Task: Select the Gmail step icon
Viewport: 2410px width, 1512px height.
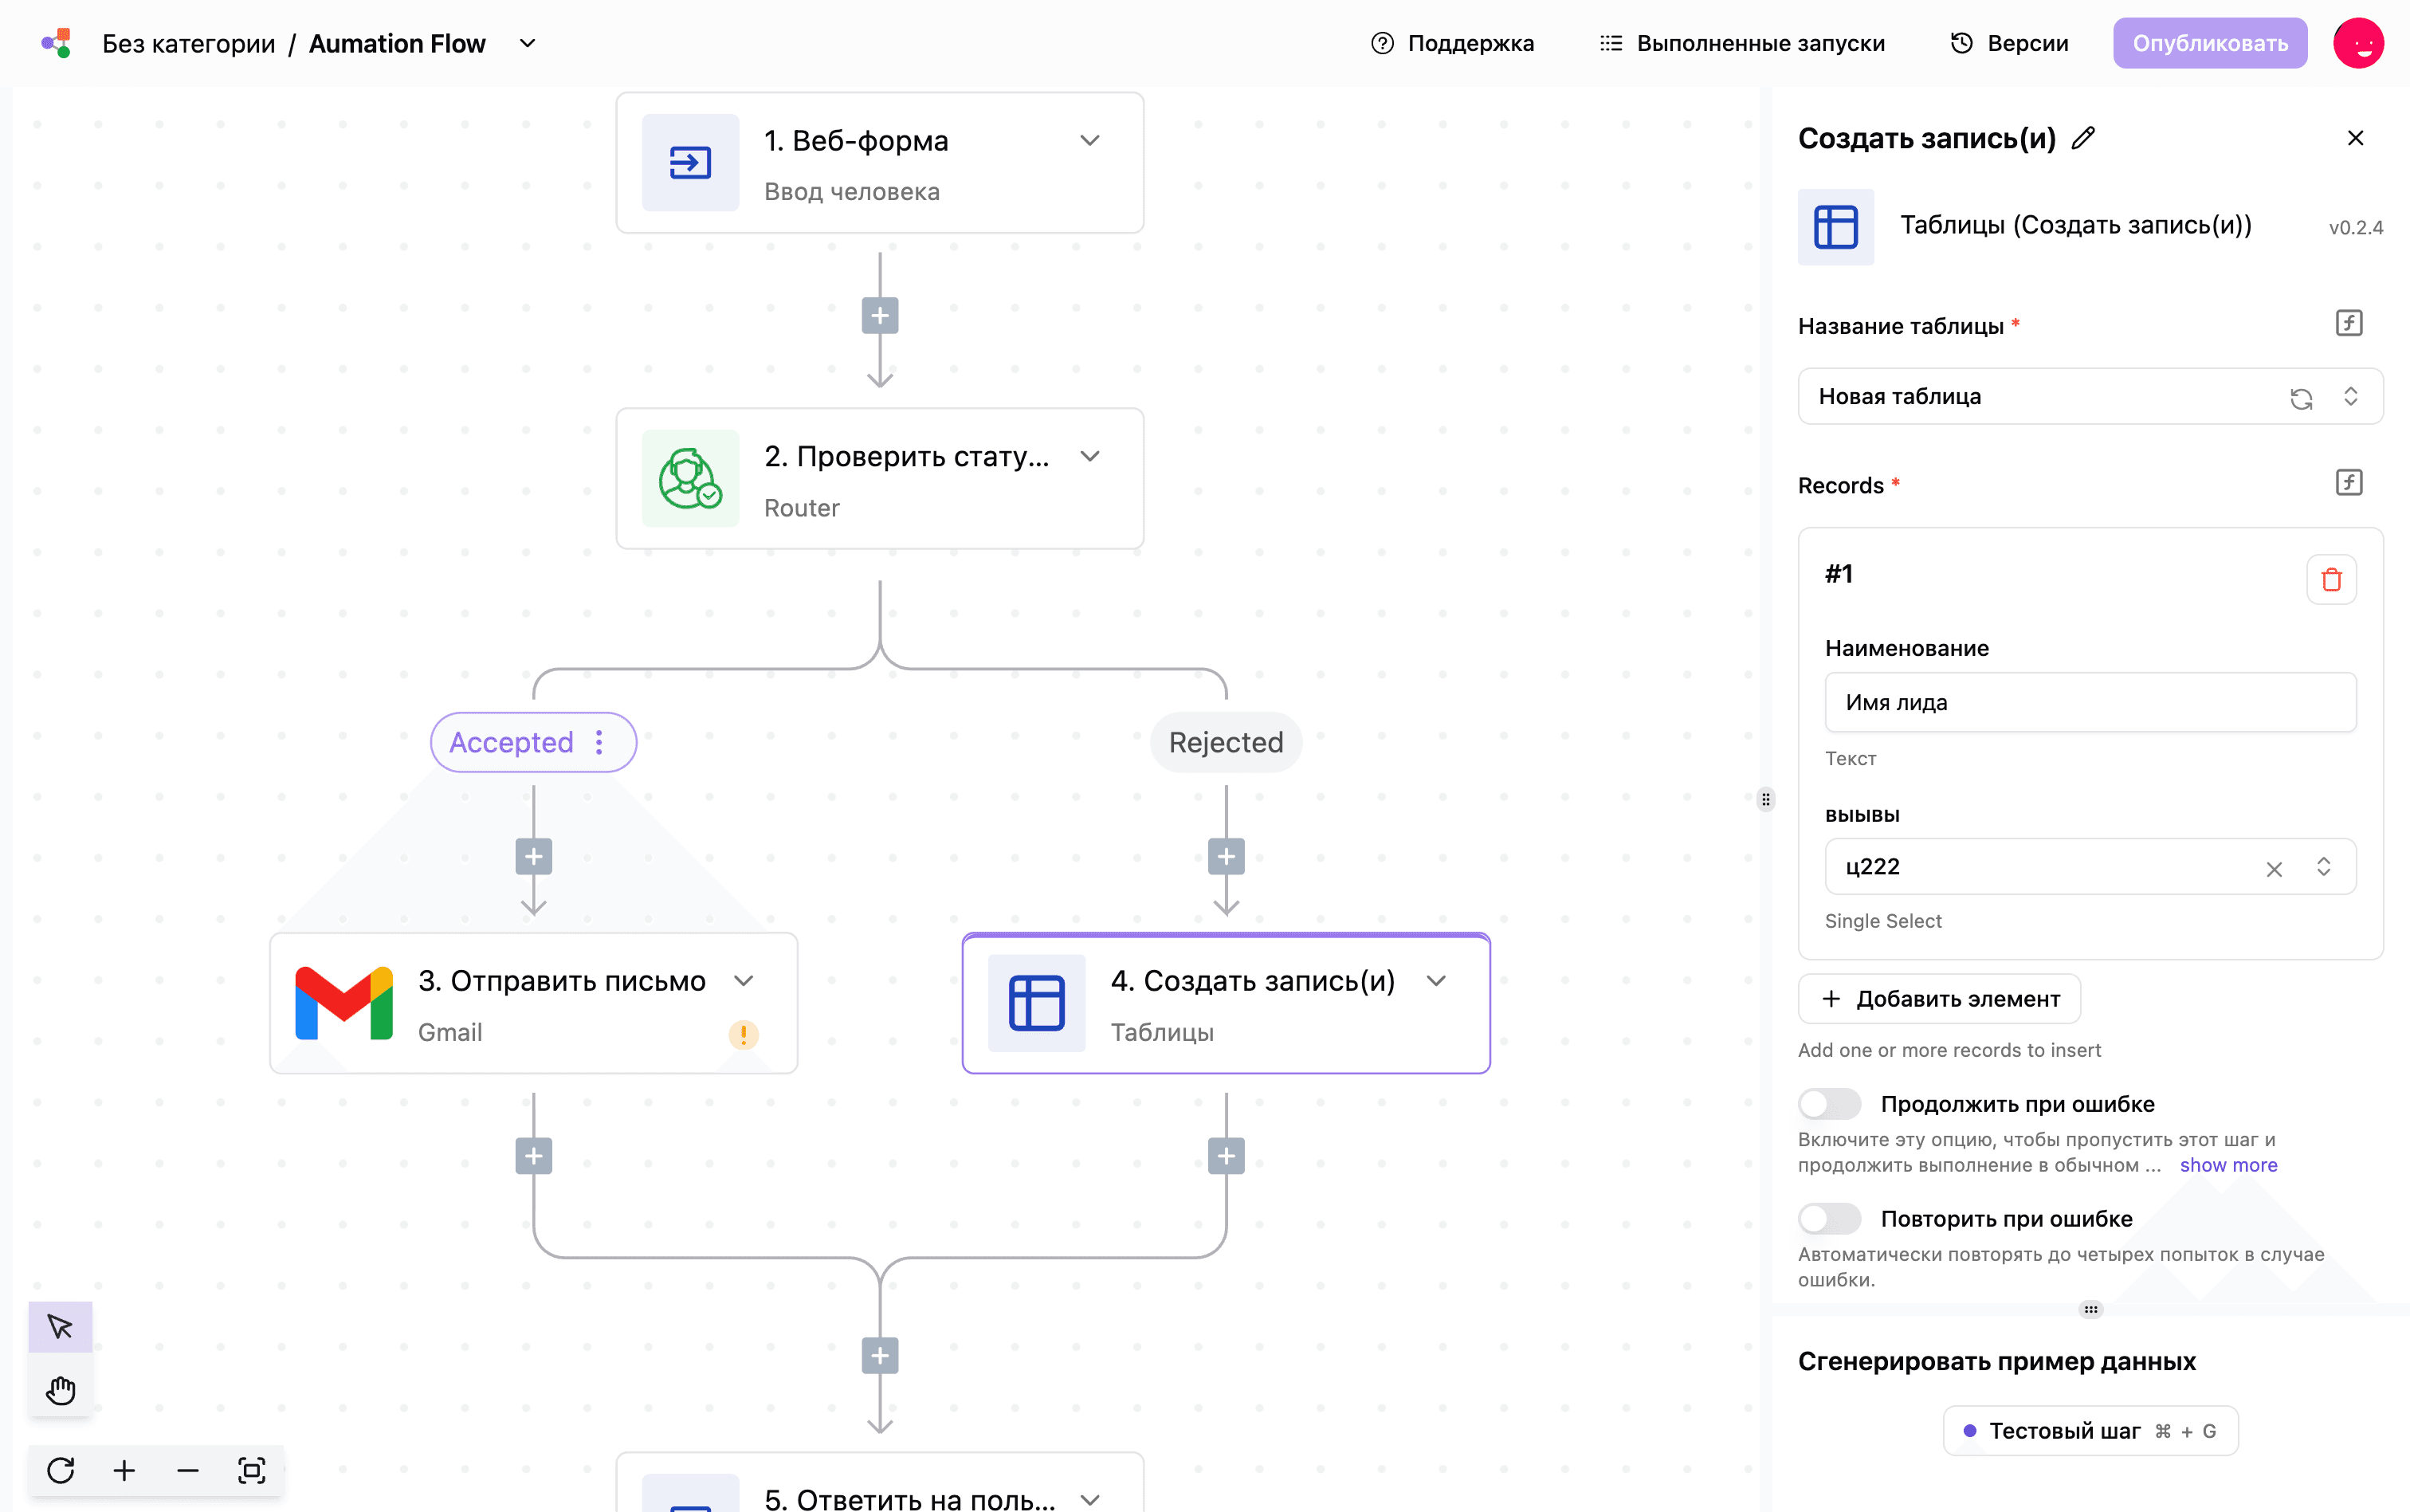Action: 343,1003
